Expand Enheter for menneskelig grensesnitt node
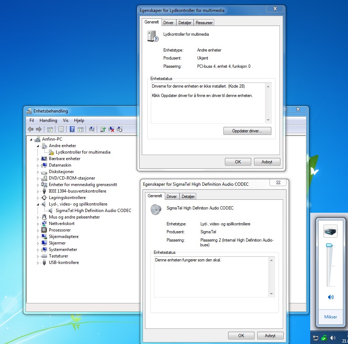348x344 pixels. [38, 185]
